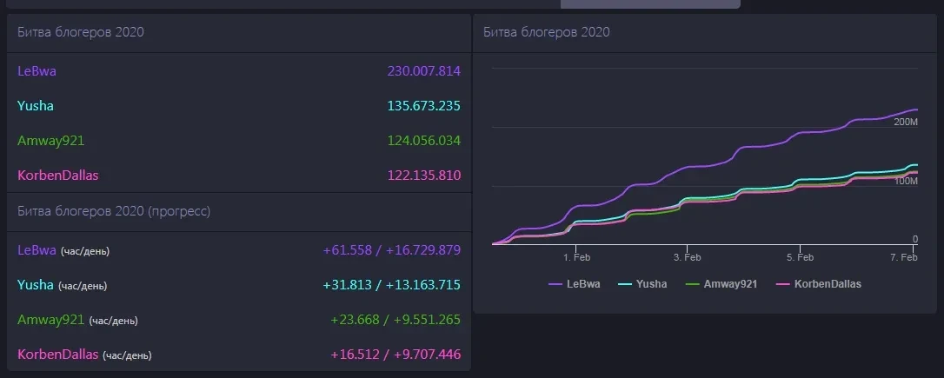Viewport: 944px width, 378px height.
Task: Click the gray bar at the top edge
Action: tap(650, 3)
